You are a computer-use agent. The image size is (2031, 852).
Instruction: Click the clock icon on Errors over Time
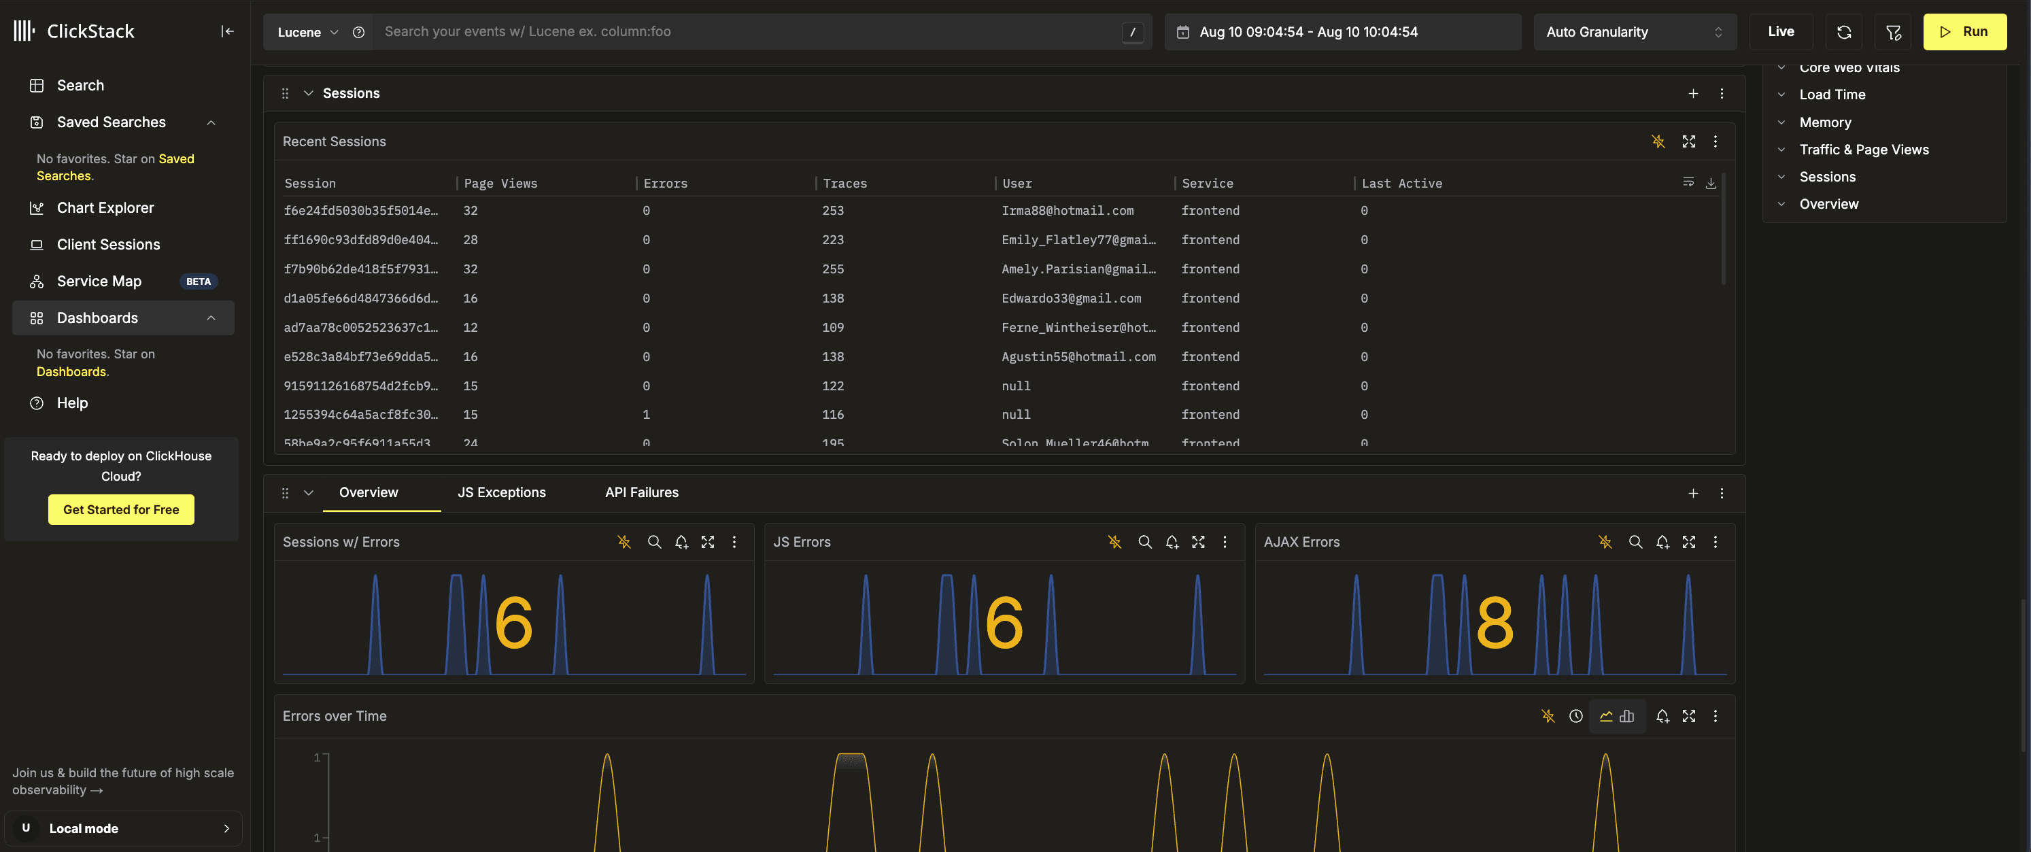(1576, 717)
